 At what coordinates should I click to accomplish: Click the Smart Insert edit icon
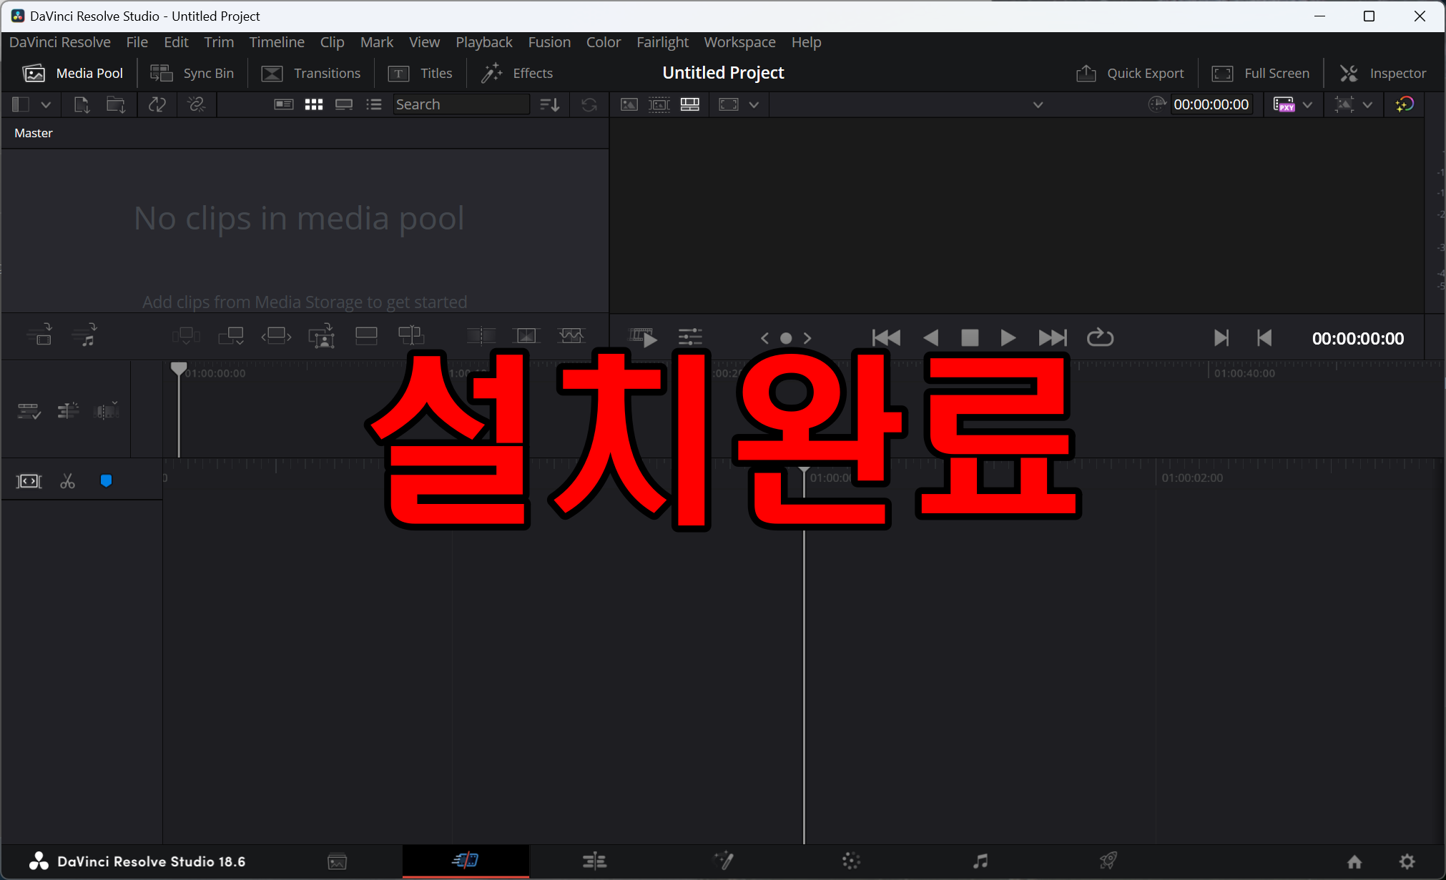[186, 336]
